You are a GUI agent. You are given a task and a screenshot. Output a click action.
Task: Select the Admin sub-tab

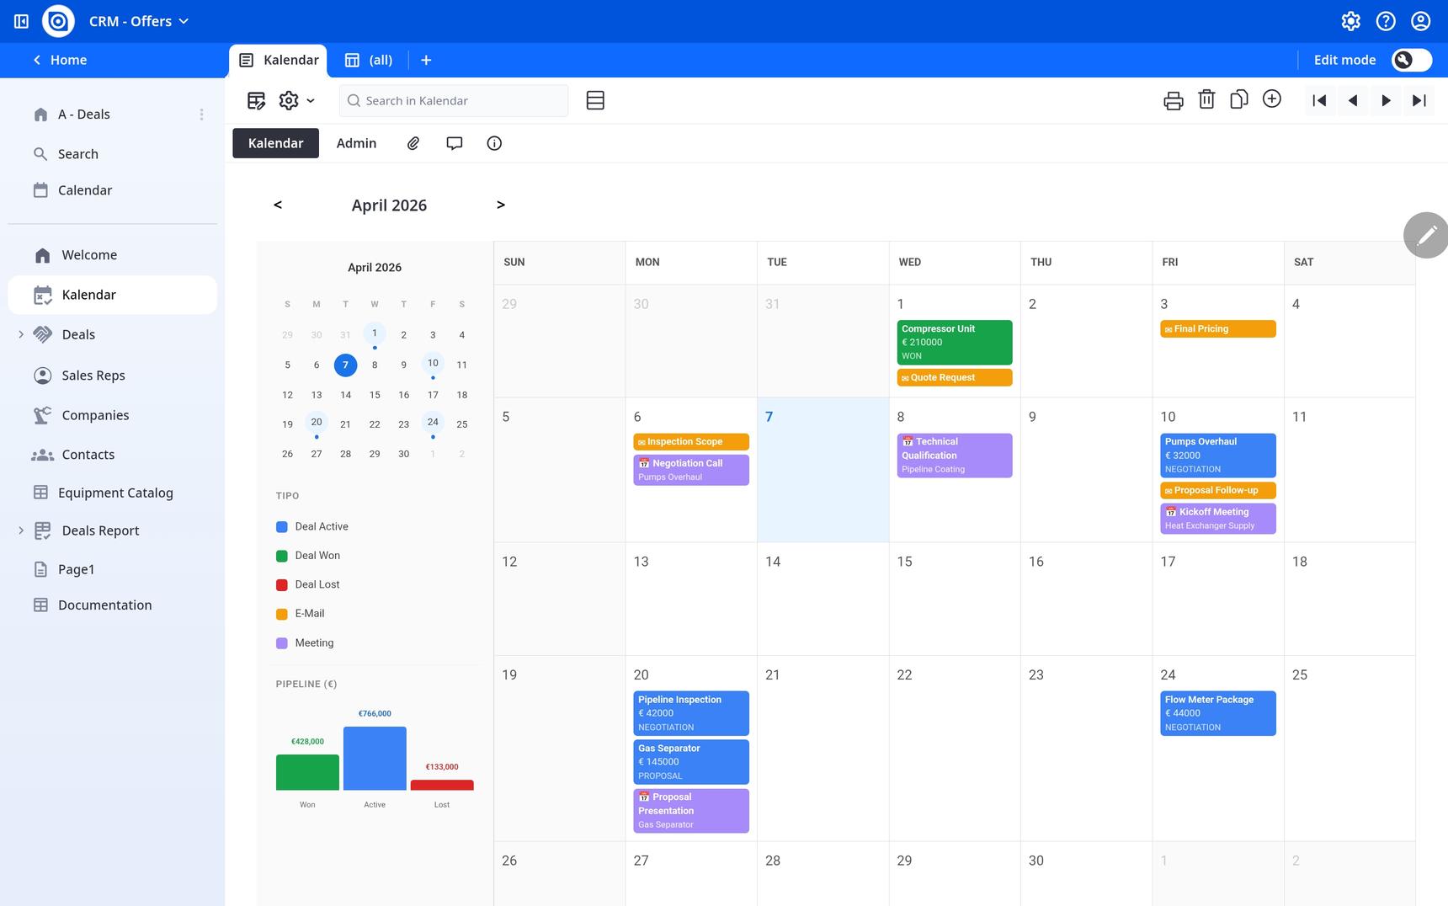(356, 143)
